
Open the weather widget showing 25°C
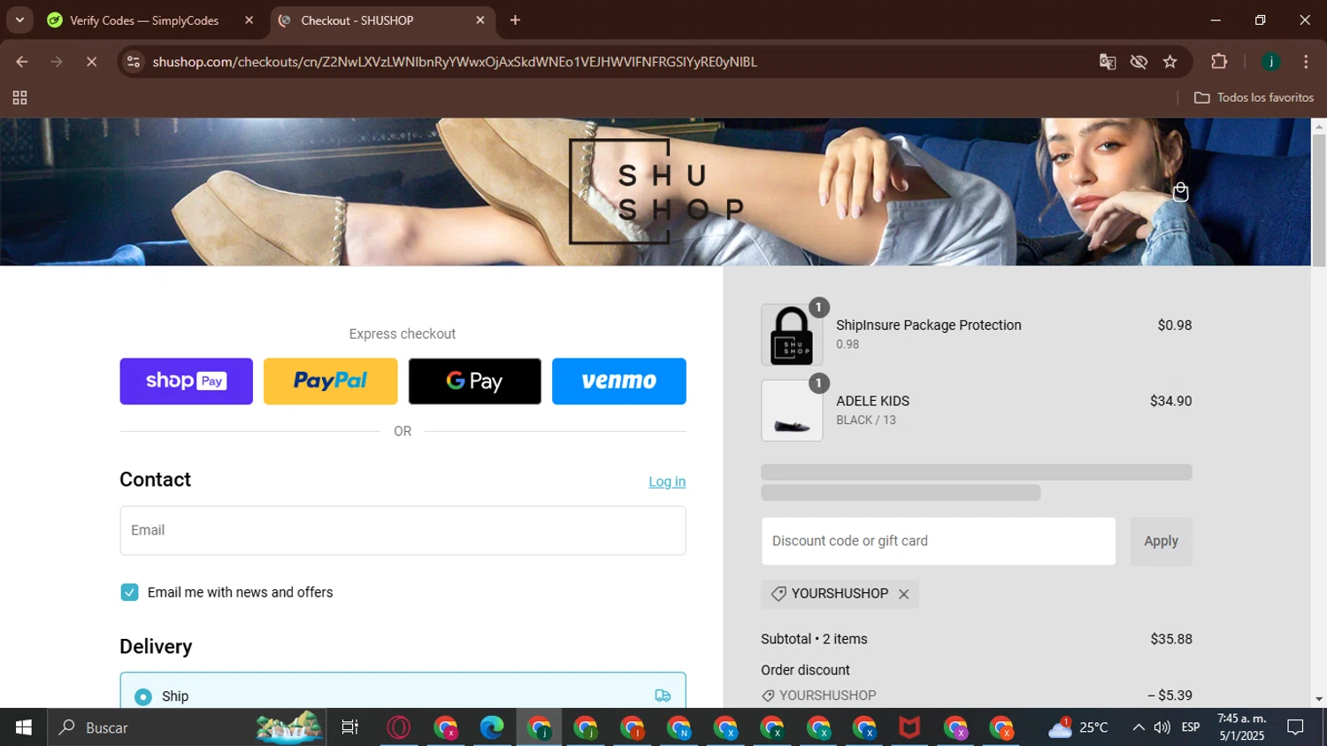pos(1078,727)
